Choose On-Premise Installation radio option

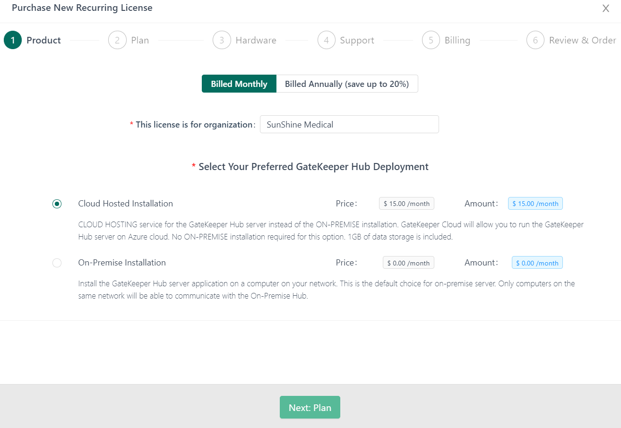[x=57, y=263]
